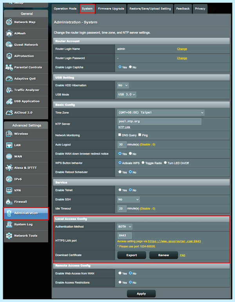Open the asusrouter.com:8443 link

(174, 241)
